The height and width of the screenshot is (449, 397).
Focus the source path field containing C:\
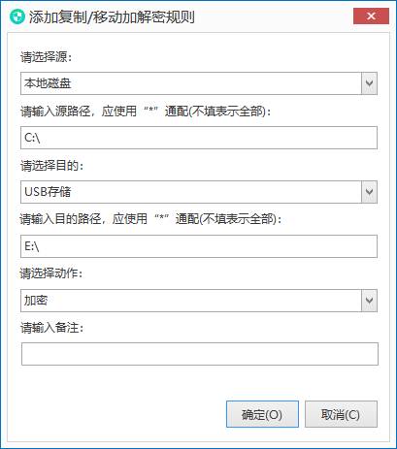tap(199, 138)
